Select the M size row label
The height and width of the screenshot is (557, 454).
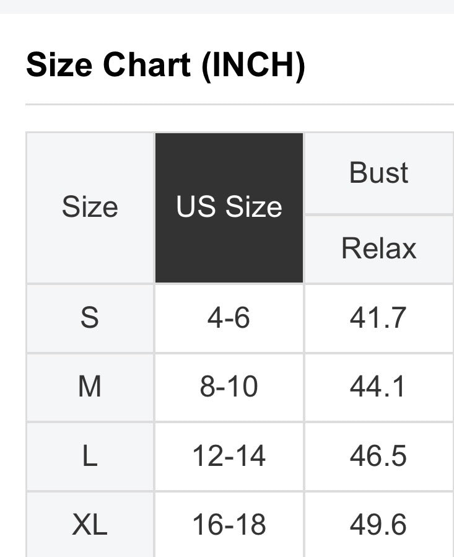pyautogui.click(x=90, y=387)
